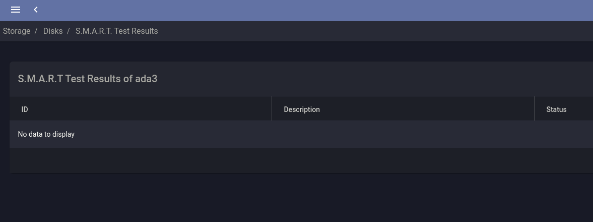Sort by the ID column header
The image size is (593, 222).
pos(25,109)
